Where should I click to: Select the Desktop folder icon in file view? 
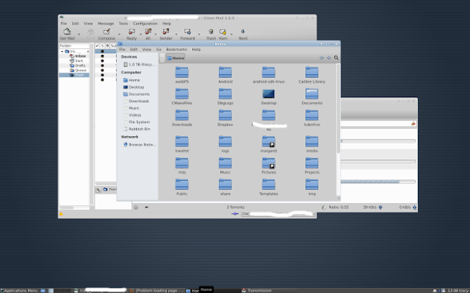coord(269,94)
